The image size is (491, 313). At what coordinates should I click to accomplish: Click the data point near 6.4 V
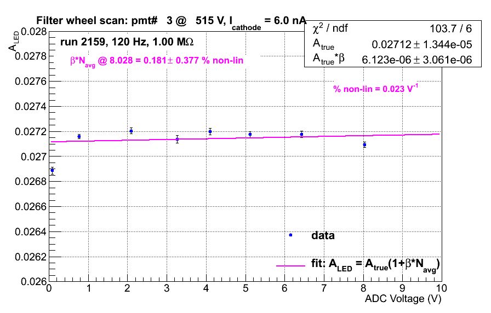click(301, 135)
